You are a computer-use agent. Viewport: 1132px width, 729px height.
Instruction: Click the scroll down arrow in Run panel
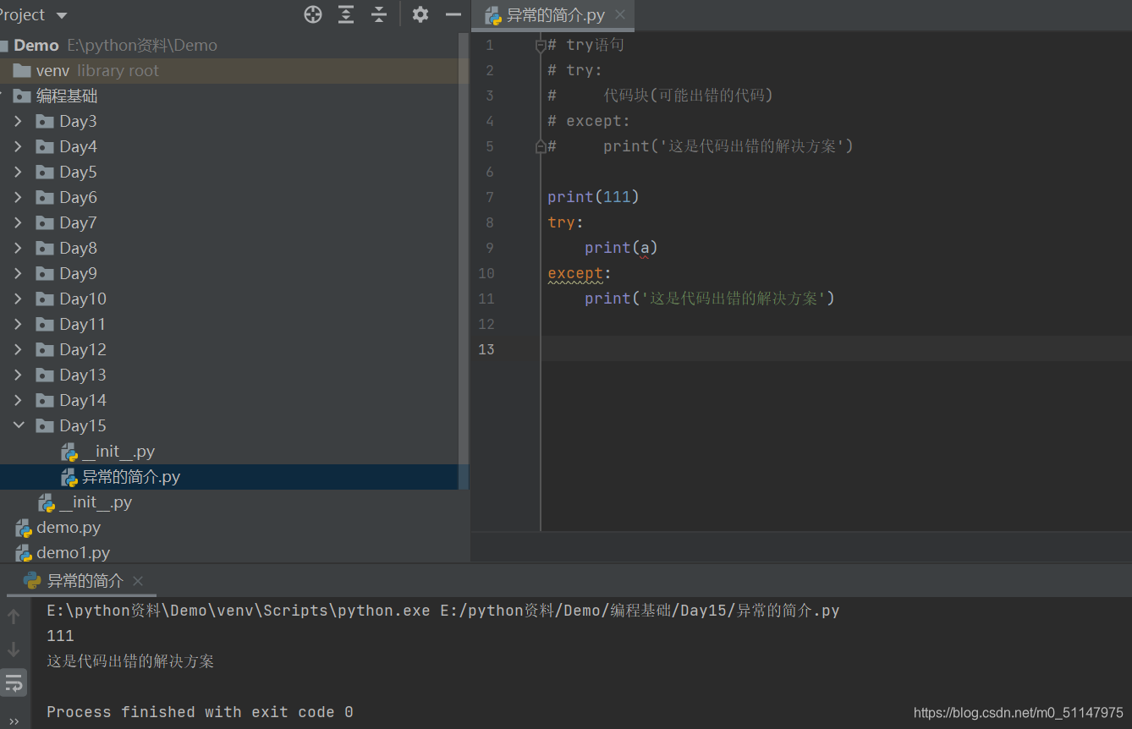[14, 650]
